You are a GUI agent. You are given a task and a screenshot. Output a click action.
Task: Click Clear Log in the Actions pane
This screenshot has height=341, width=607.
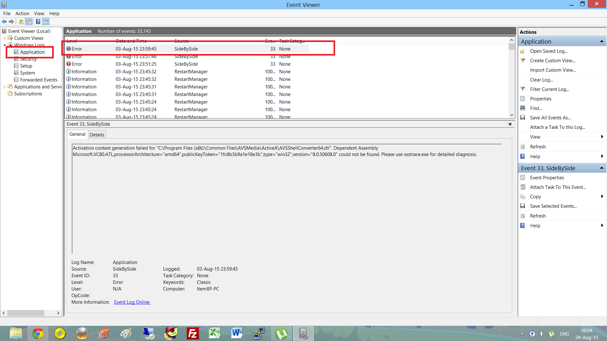(541, 80)
